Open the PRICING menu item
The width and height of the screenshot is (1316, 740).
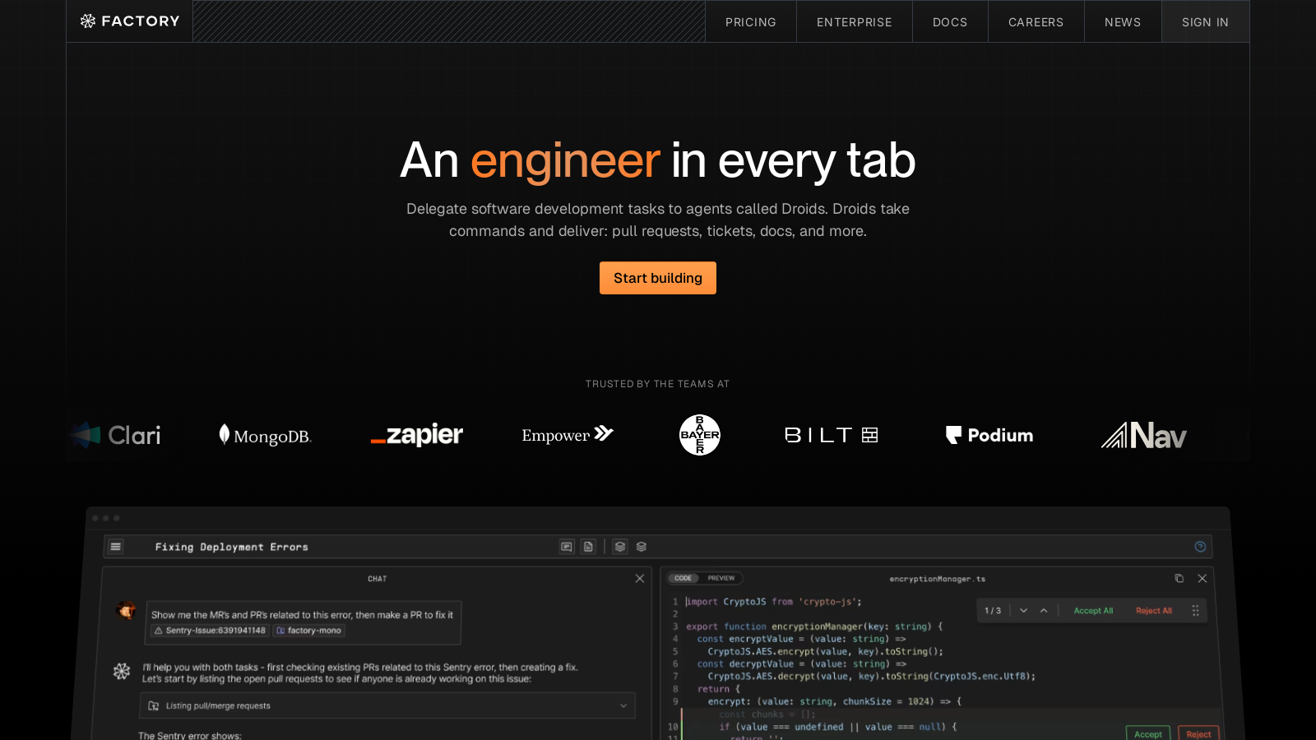point(750,22)
